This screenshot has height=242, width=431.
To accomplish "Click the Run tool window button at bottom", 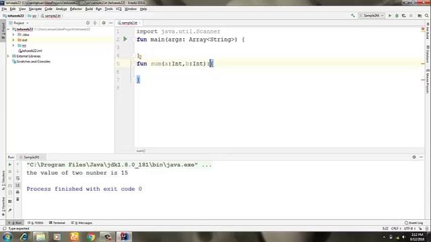I will (x=15, y=223).
